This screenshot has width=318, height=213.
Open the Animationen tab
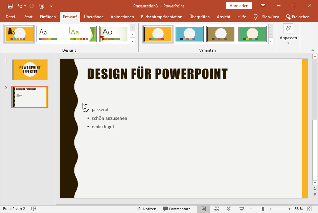122,17
